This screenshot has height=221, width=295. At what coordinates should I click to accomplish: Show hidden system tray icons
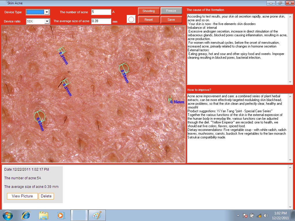(x=238, y=216)
